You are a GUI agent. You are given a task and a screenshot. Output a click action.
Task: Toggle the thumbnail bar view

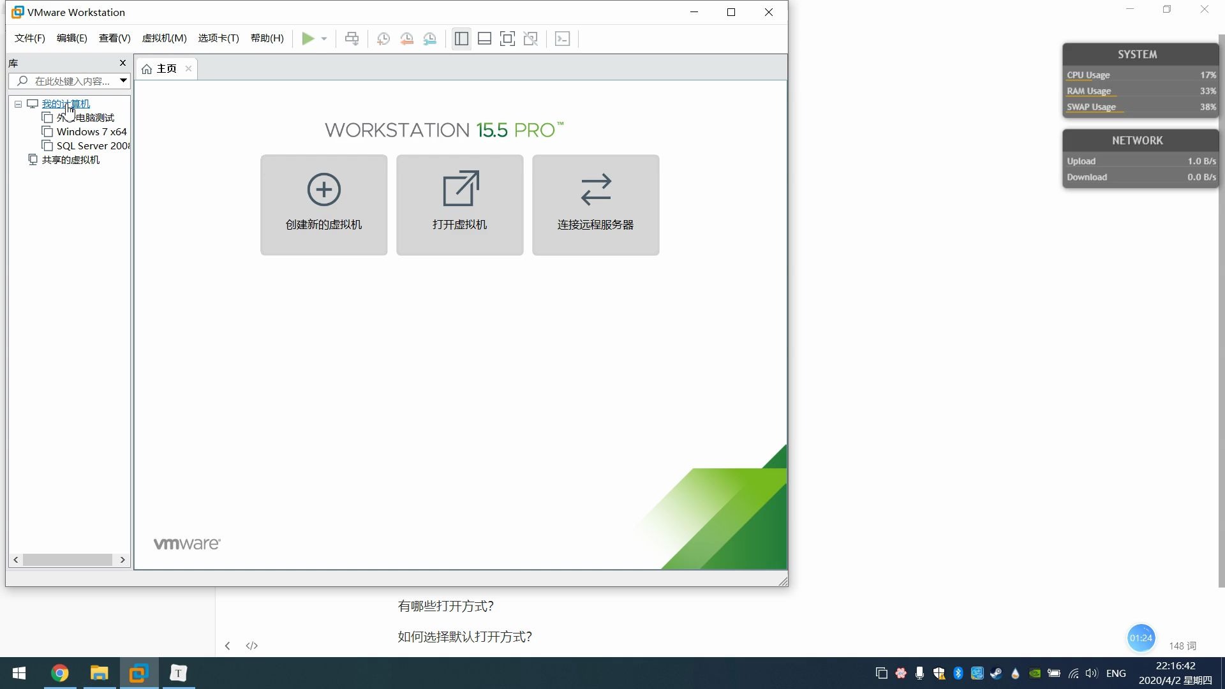click(484, 39)
